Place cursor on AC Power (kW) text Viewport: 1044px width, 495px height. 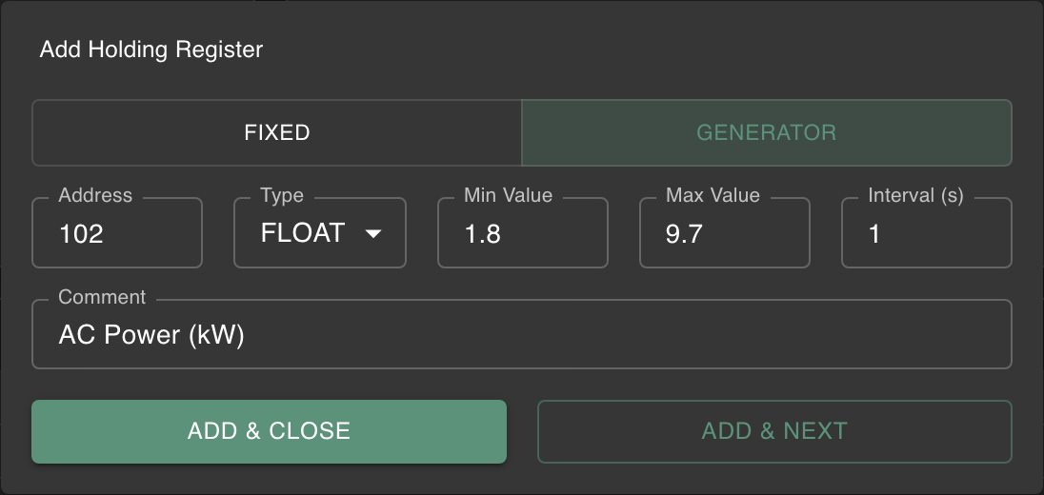152,335
